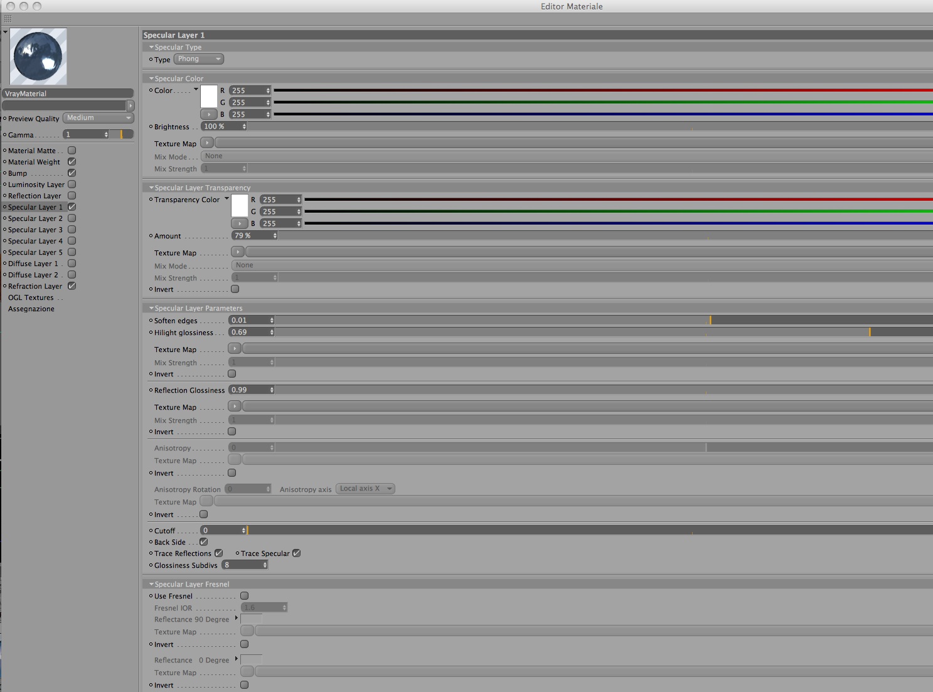Click the Specular Color texture map arrow button
933x692 pixels.
[x=207, y=143]
